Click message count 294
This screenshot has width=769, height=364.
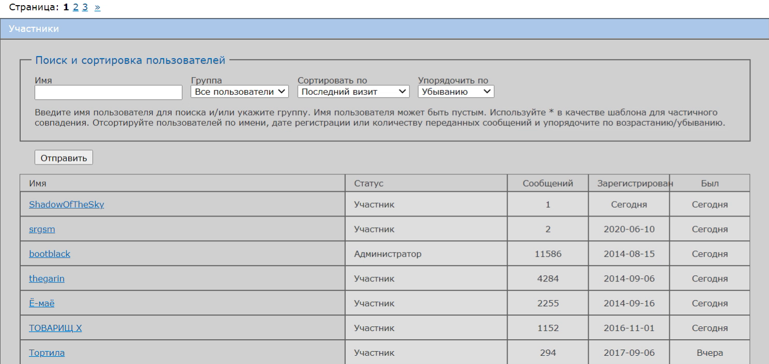(548, 353)
